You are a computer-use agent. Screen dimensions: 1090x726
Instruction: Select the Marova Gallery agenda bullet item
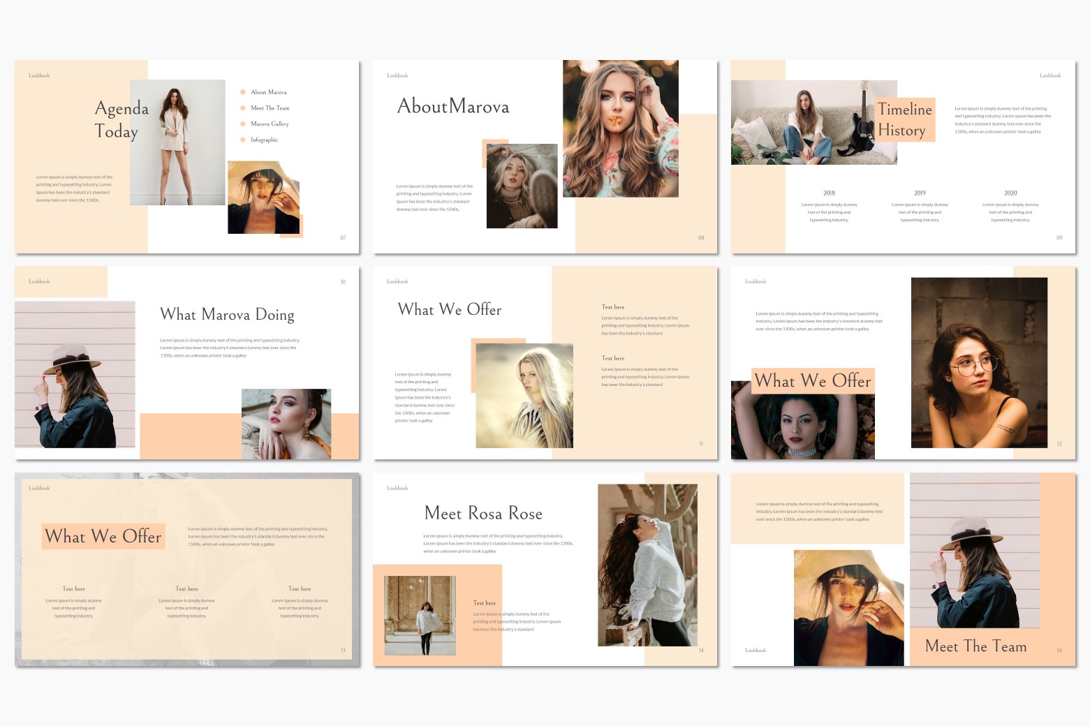[270, 124]
